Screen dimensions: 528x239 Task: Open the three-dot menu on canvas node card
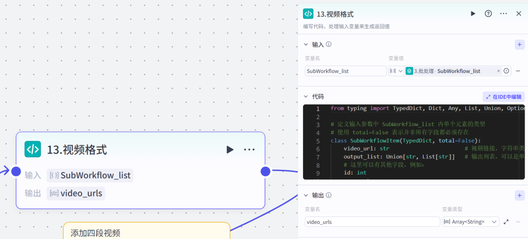point(249,150)
